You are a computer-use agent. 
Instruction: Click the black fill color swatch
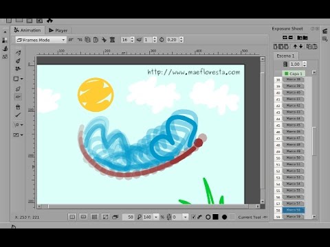click(215, 217)
